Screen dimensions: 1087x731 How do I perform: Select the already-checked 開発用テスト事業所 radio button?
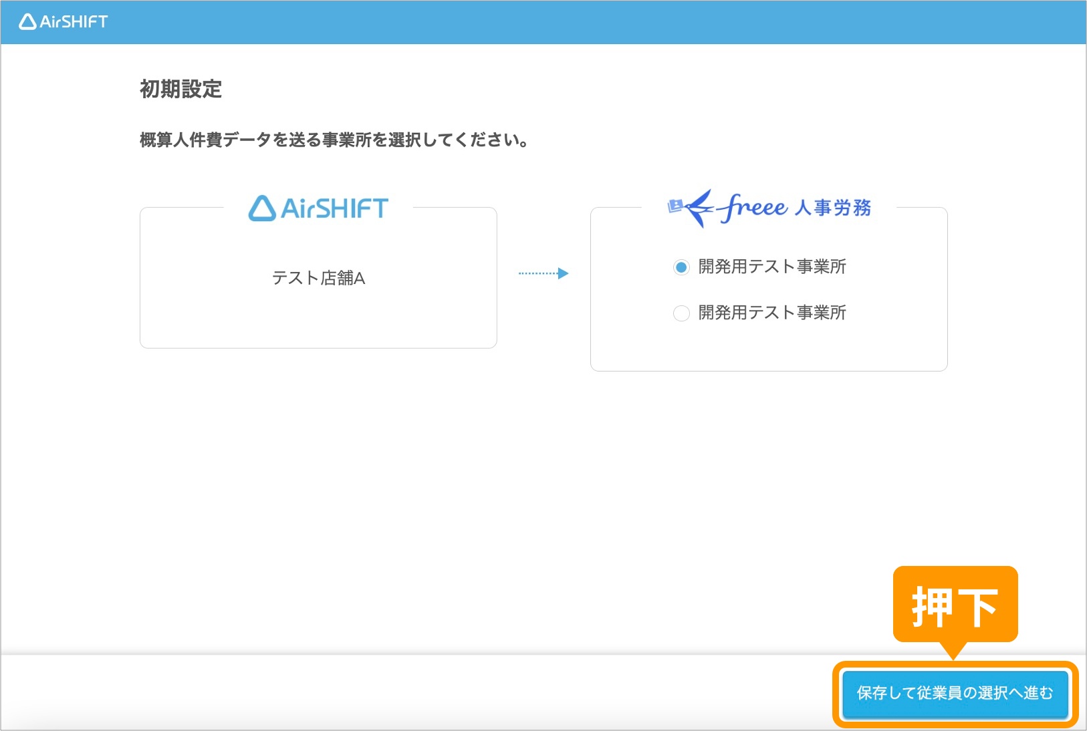[x=681, y=267]
